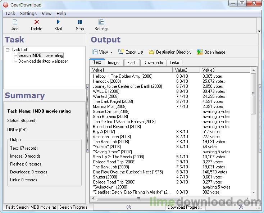Select Download desktop wallpaper task
Image resolution: width=264 pixels, height=213 pixels.
coord(43,61)
